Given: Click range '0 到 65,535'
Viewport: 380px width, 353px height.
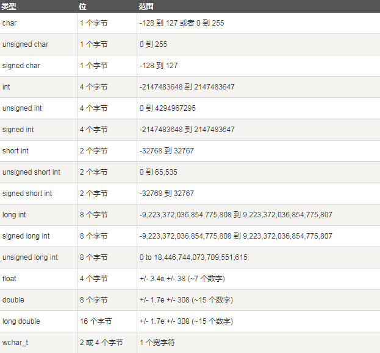Looking at the screenshot, I should point(158,172).
